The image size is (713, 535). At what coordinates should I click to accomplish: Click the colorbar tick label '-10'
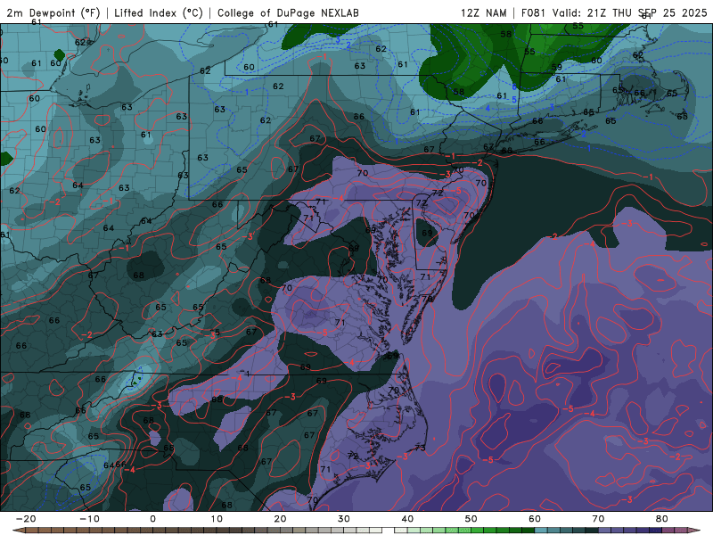click(89, 519)
